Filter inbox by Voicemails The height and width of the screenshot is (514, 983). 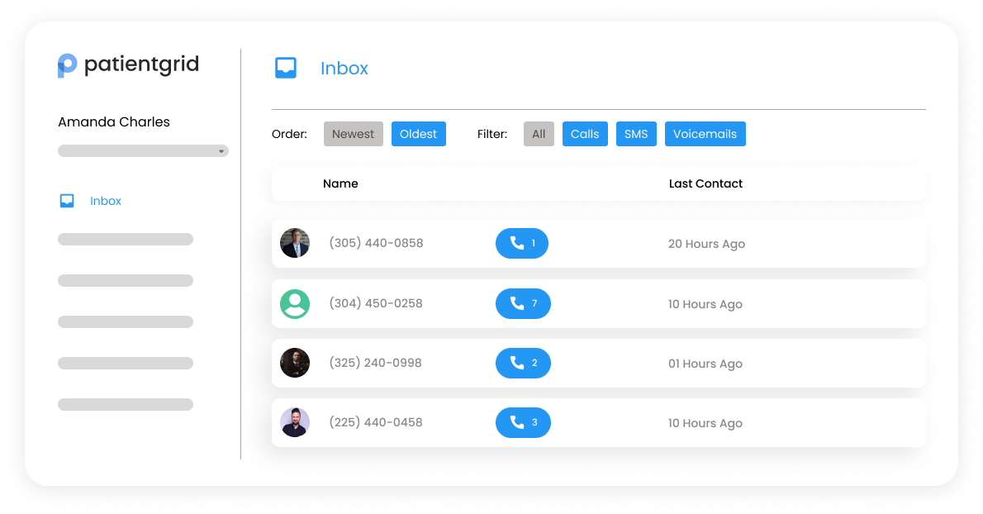pyautogui.click(x=705, y=134)
